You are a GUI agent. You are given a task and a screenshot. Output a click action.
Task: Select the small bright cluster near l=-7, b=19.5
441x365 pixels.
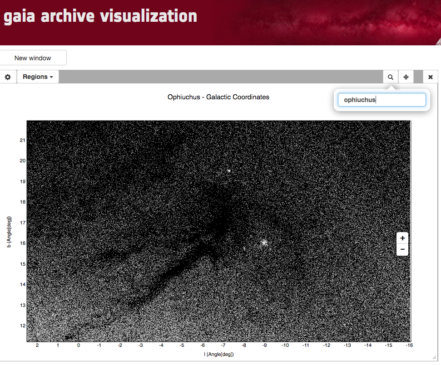click(229, 171)
